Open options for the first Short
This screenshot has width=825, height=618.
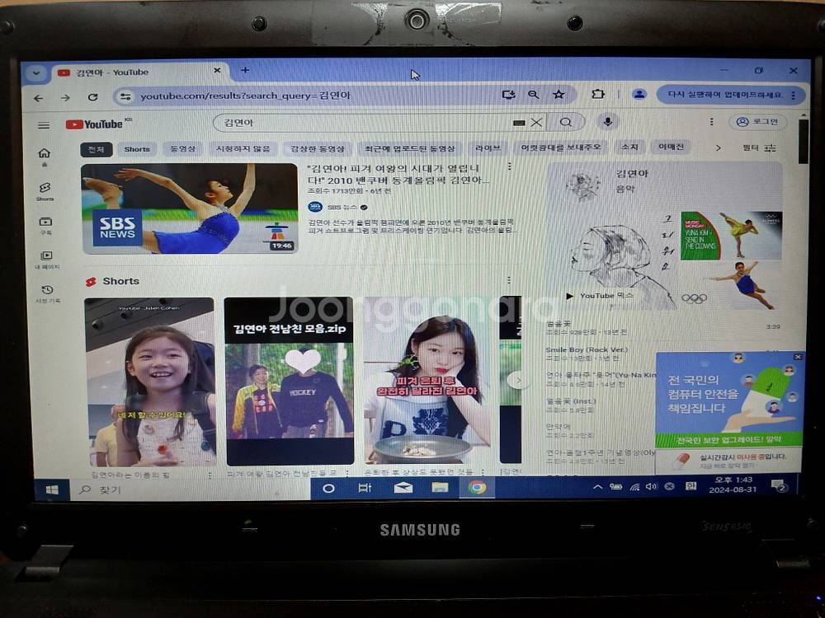pos(210,475)
